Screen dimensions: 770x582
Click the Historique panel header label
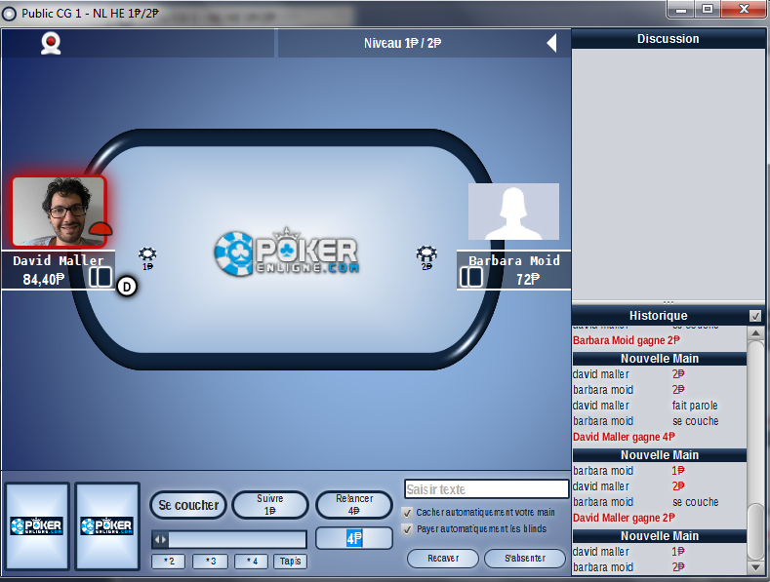658,316
